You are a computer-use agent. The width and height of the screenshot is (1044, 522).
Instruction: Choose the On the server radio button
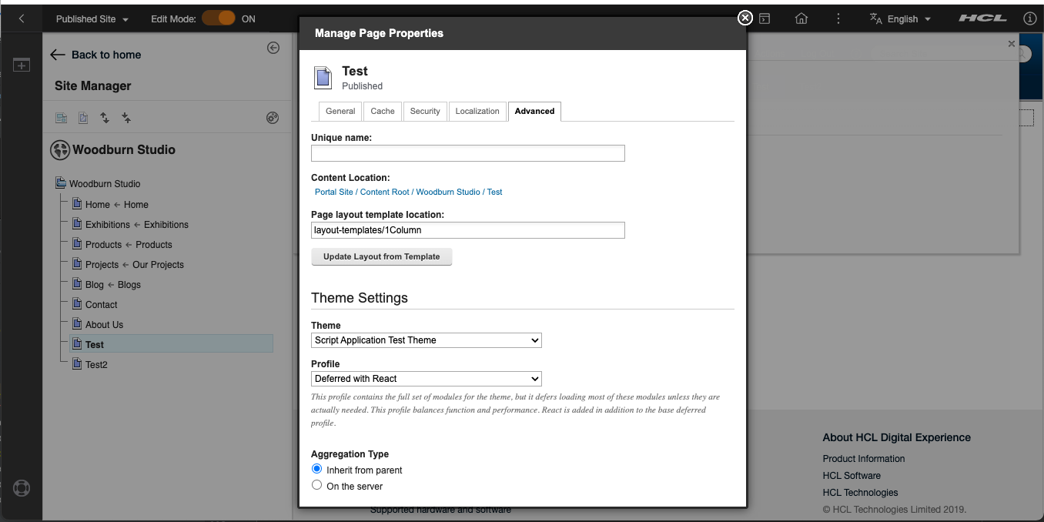click(316, 485)
